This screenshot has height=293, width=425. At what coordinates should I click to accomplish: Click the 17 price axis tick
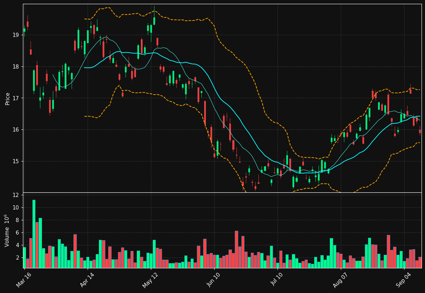click(16, 98)
